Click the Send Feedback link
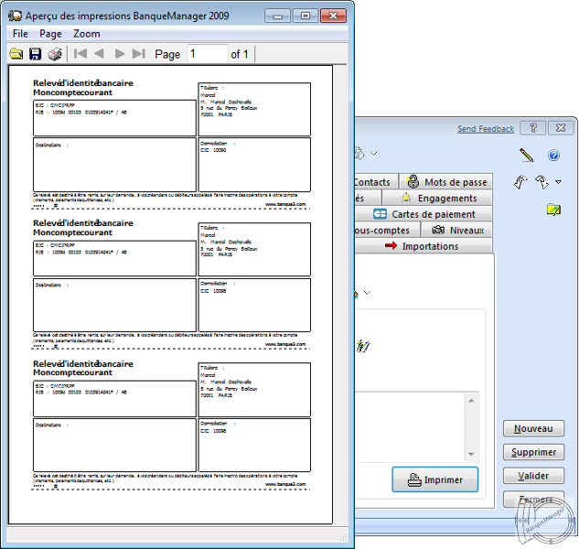579x549 pixels. pos(486,129)
